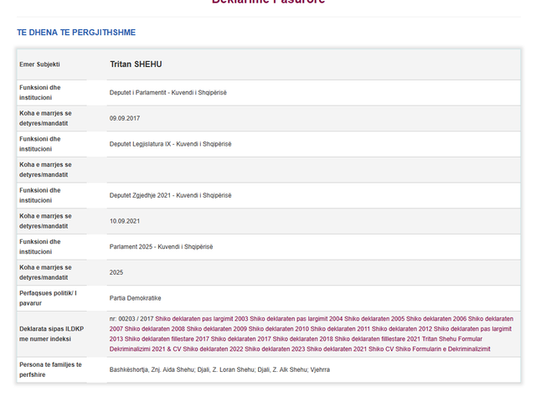View the Shiko deklaraten 2005 declaration
Image resolution: width=536 pixels, height=397 pixels.
coord(374,319)
